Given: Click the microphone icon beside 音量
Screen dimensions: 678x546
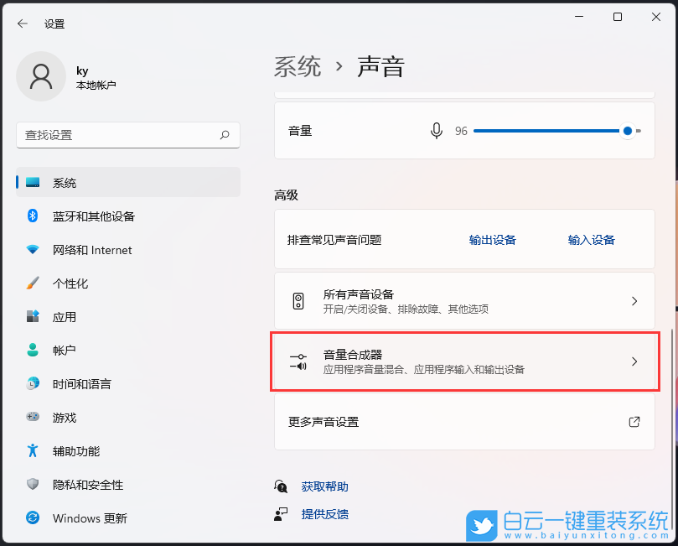Looking at the screenshot, I should pyautogui.click(x=436, y=131).
